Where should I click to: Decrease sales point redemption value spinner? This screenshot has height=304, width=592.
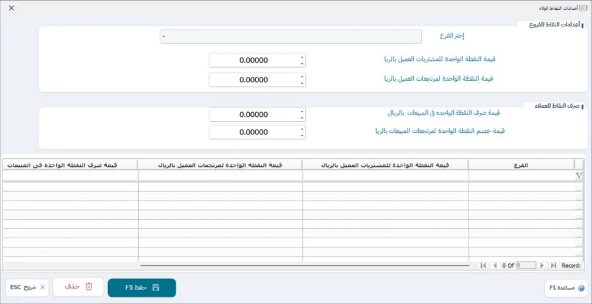[x=302, y=118]
